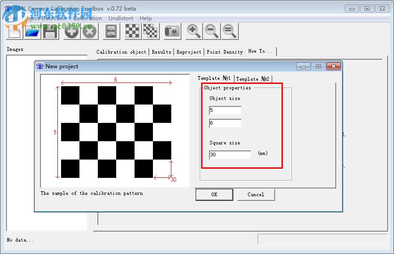Switch to the Reproject tab
The width and height of the screenshot is (394, 254).
coord(189,52)
